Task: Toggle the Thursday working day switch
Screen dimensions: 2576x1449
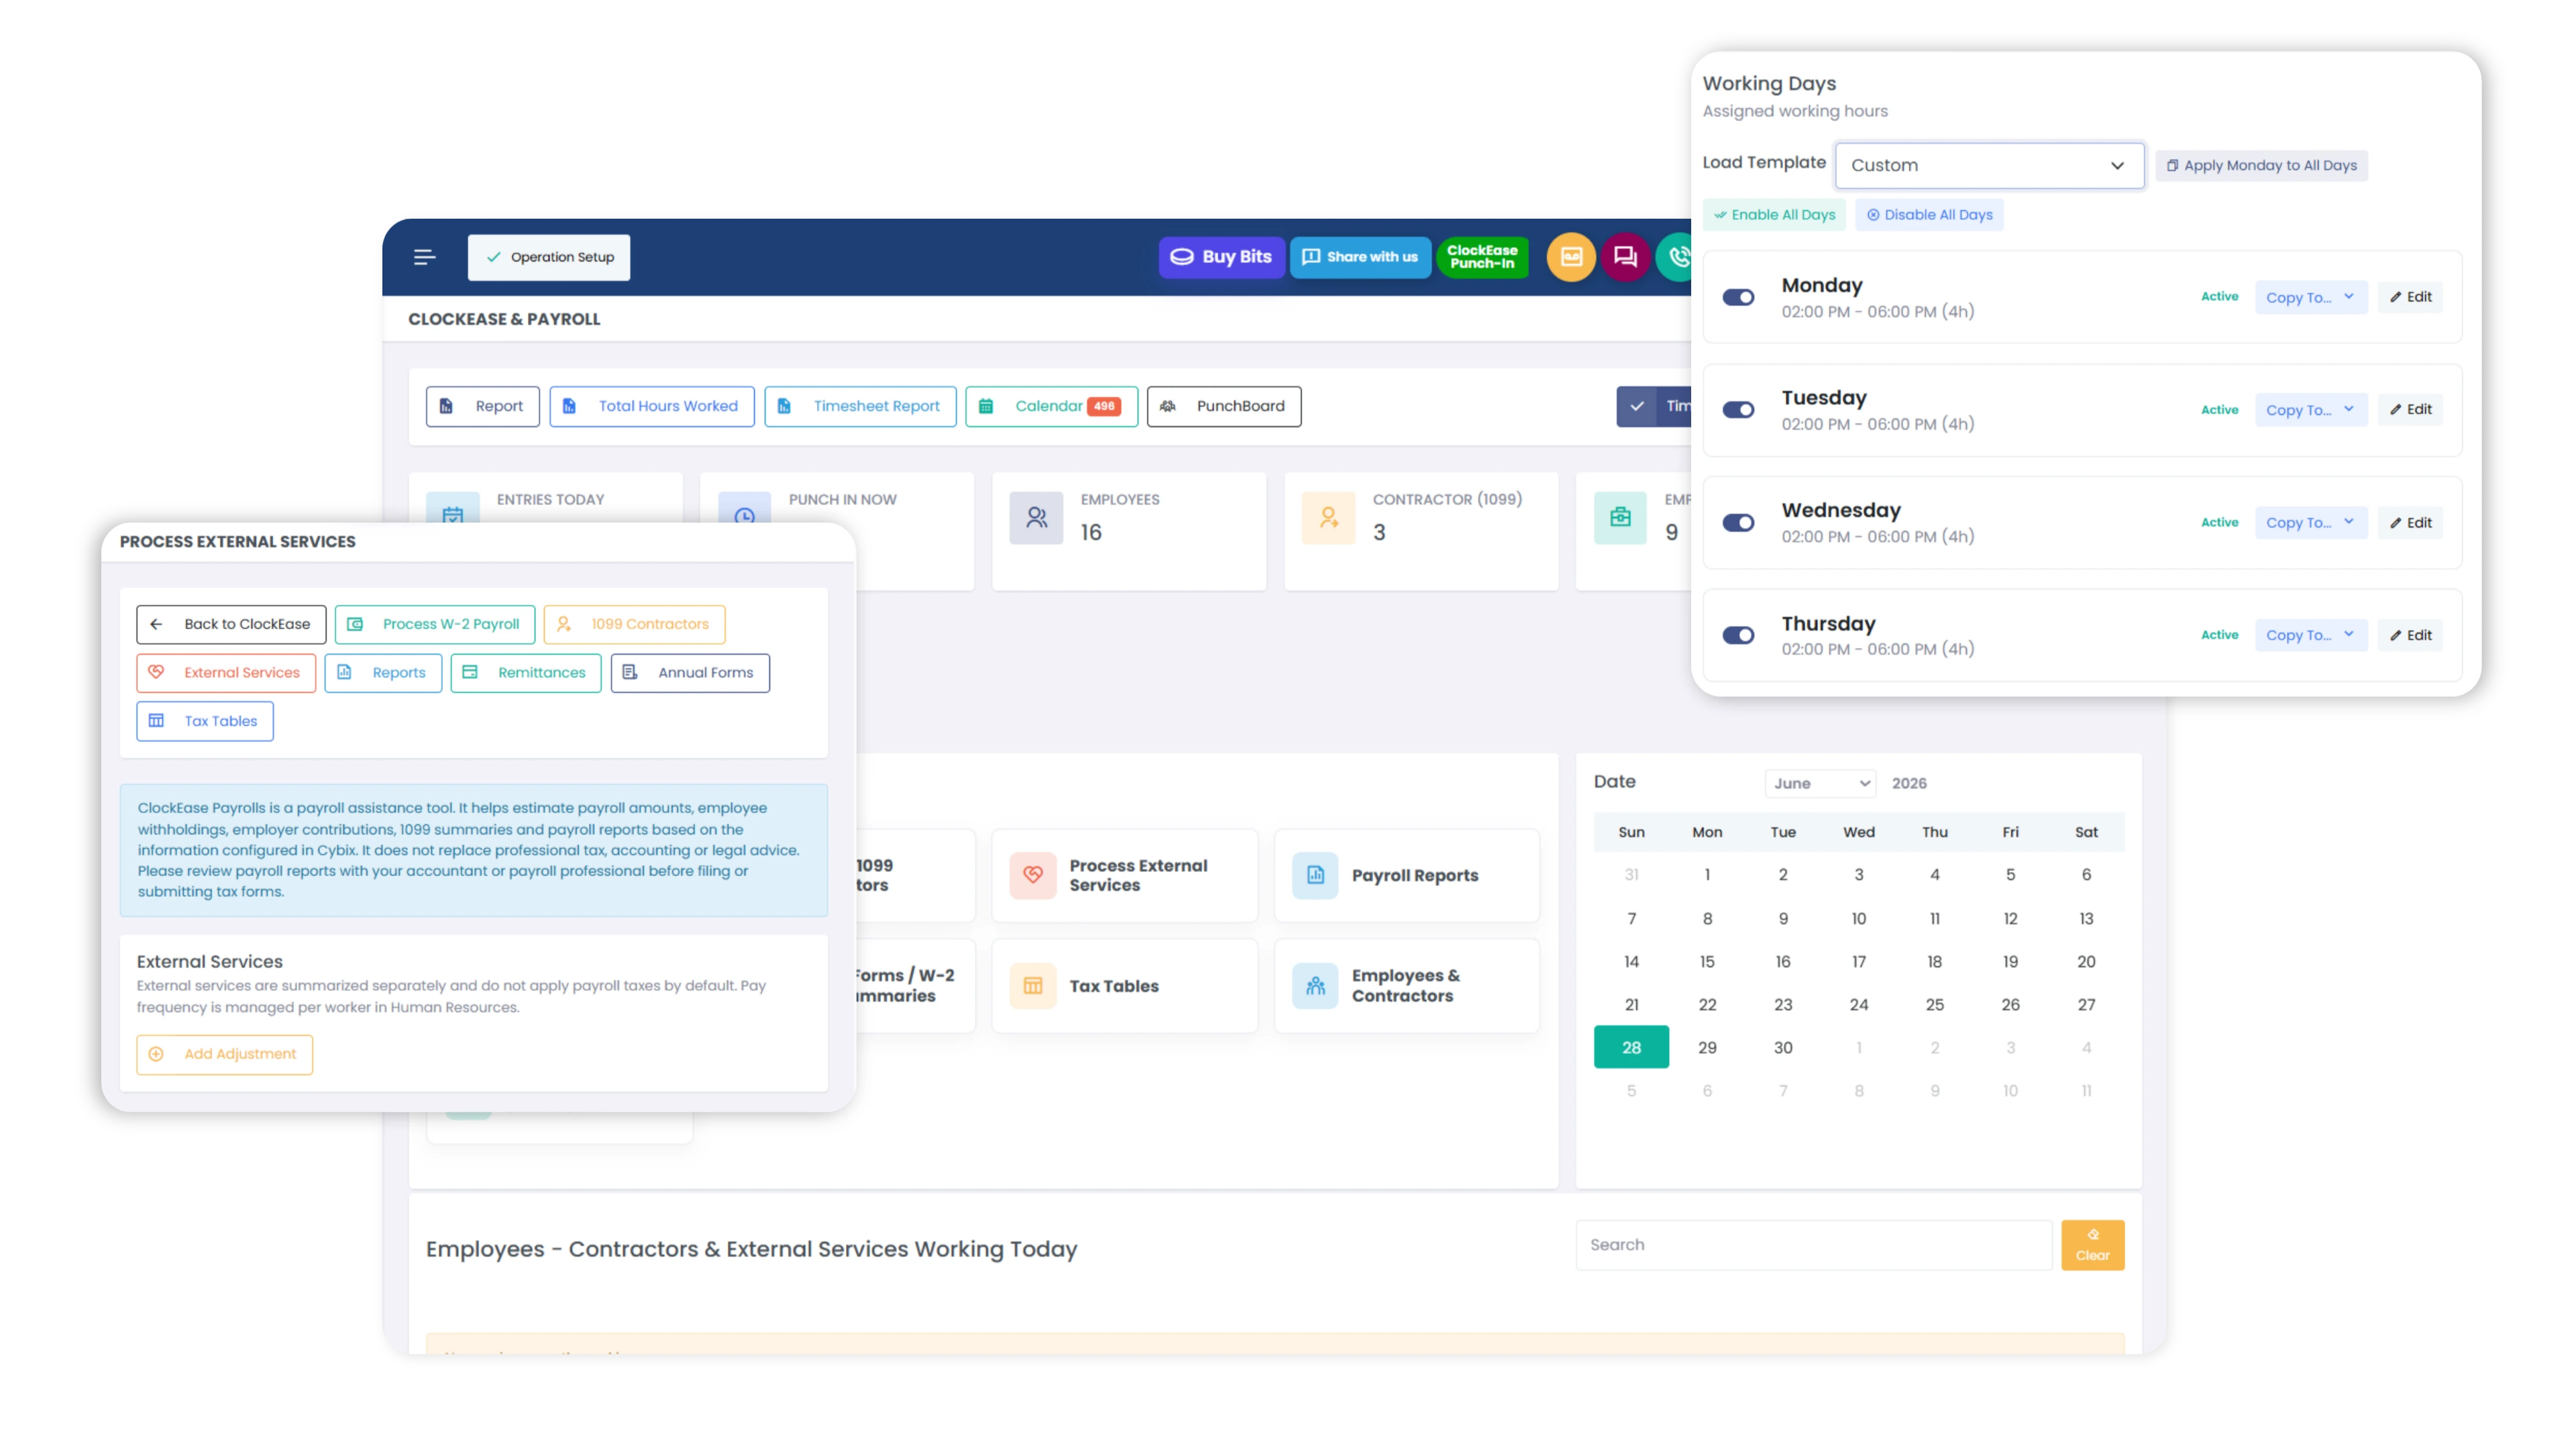Action: coord(1738,635)
